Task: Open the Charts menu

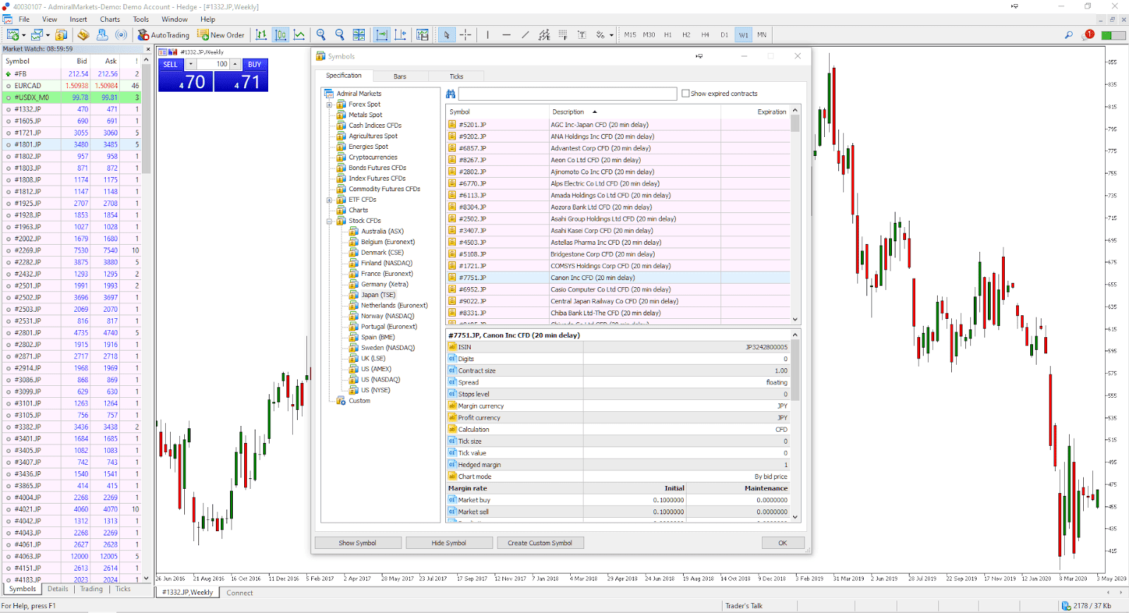Action: coord(109,19)
